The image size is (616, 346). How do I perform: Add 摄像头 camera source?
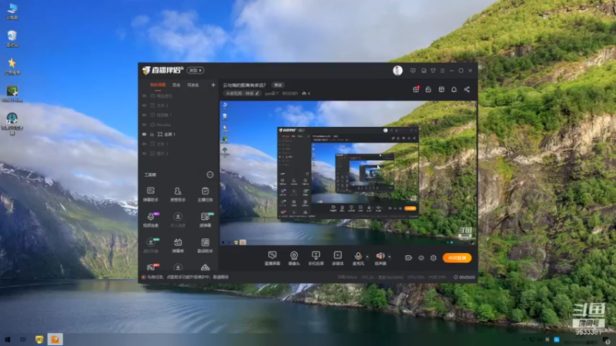pos(294,258)
